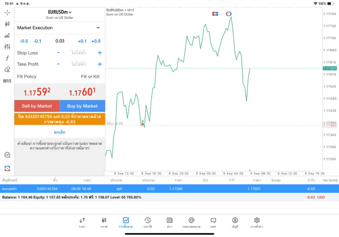Open chart settings sliders icon
This screenshot has height=237, width=339.
click(x=7, y=47)
